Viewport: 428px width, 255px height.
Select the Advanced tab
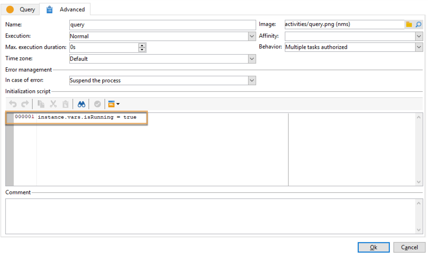pos(65,9)
